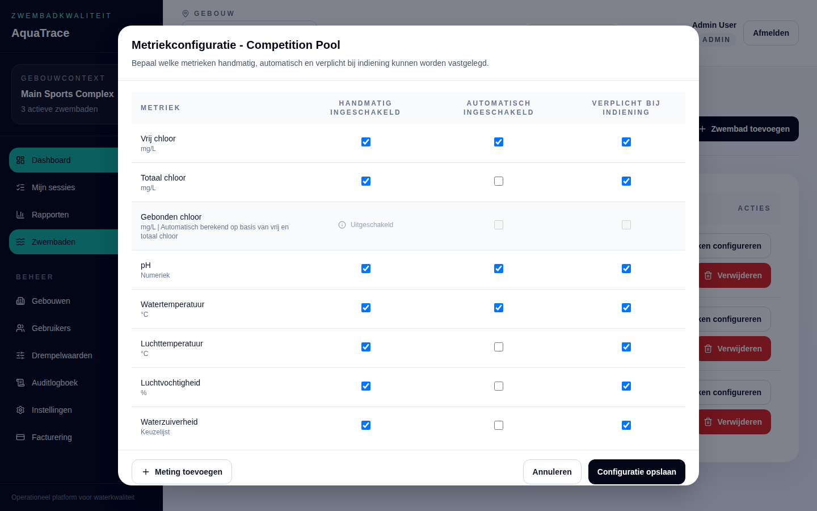Click Meting toevoegen button
Viewport: 817px width, 511px height.
(x=182, y=472)
